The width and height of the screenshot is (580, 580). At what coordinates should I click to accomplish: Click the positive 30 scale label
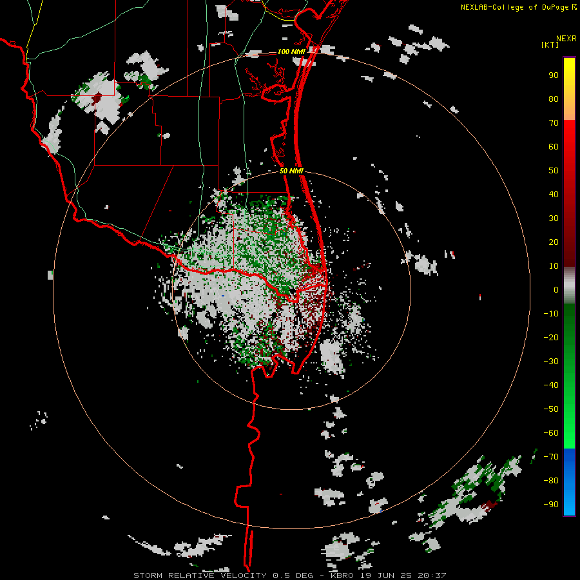click(x=554, y=218)
